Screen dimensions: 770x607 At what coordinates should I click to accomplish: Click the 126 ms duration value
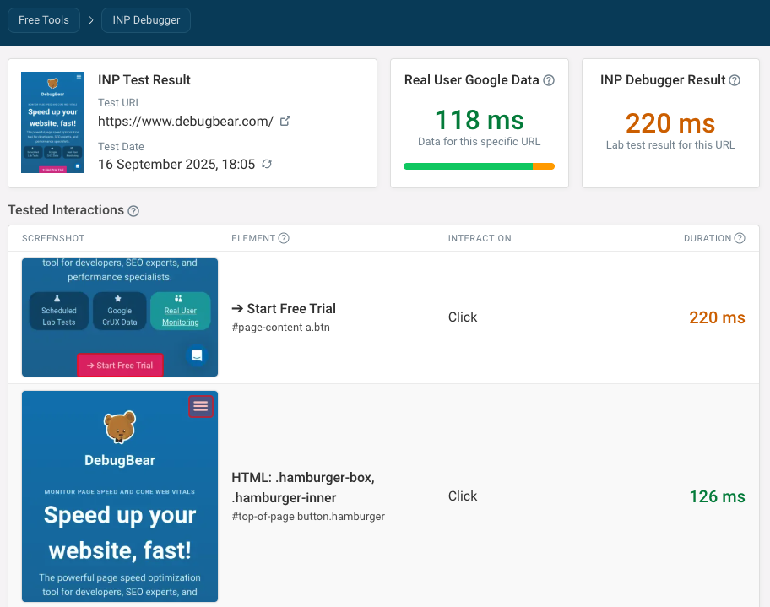[x=717, y=496]
